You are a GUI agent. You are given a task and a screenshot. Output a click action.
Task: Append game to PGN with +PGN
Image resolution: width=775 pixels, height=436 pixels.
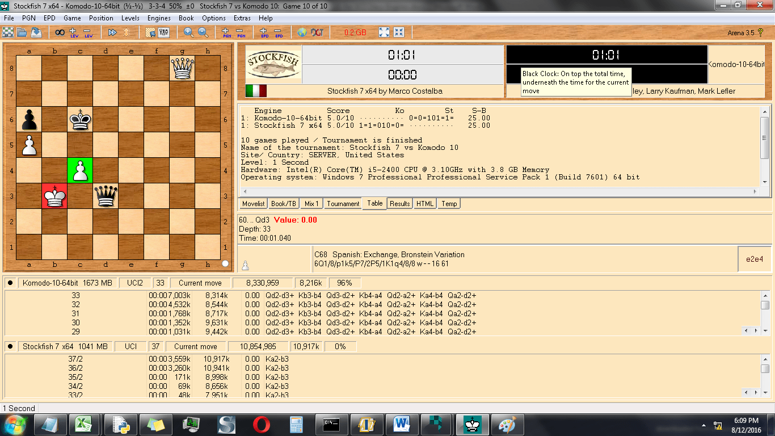pyautogui.click(x=225, y=32)
